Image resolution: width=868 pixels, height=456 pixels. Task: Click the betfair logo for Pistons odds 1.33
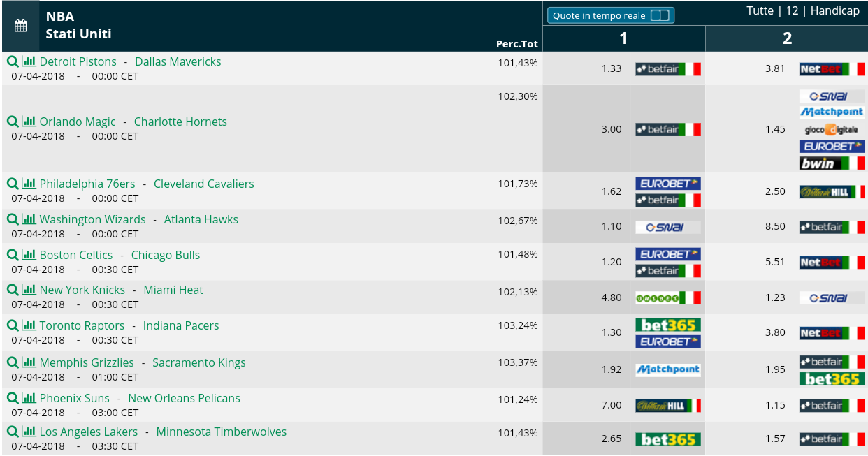tap(668, 69)
